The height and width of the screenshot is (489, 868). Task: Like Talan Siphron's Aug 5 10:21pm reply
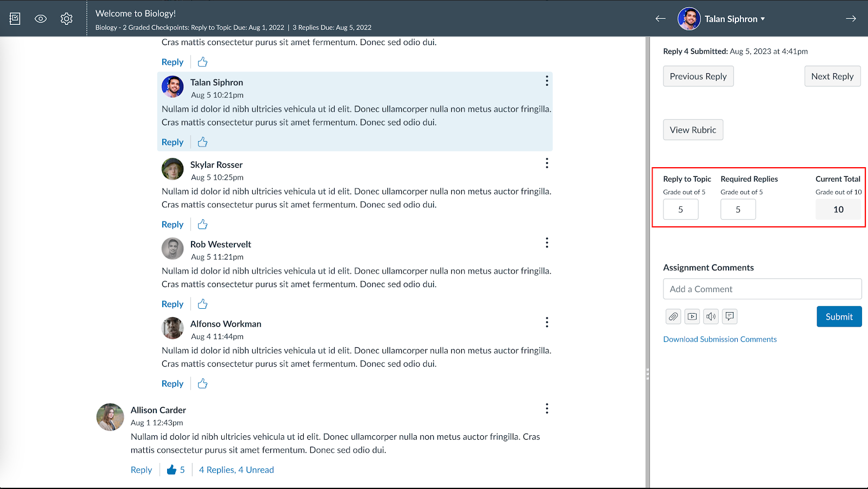(202, 142)
